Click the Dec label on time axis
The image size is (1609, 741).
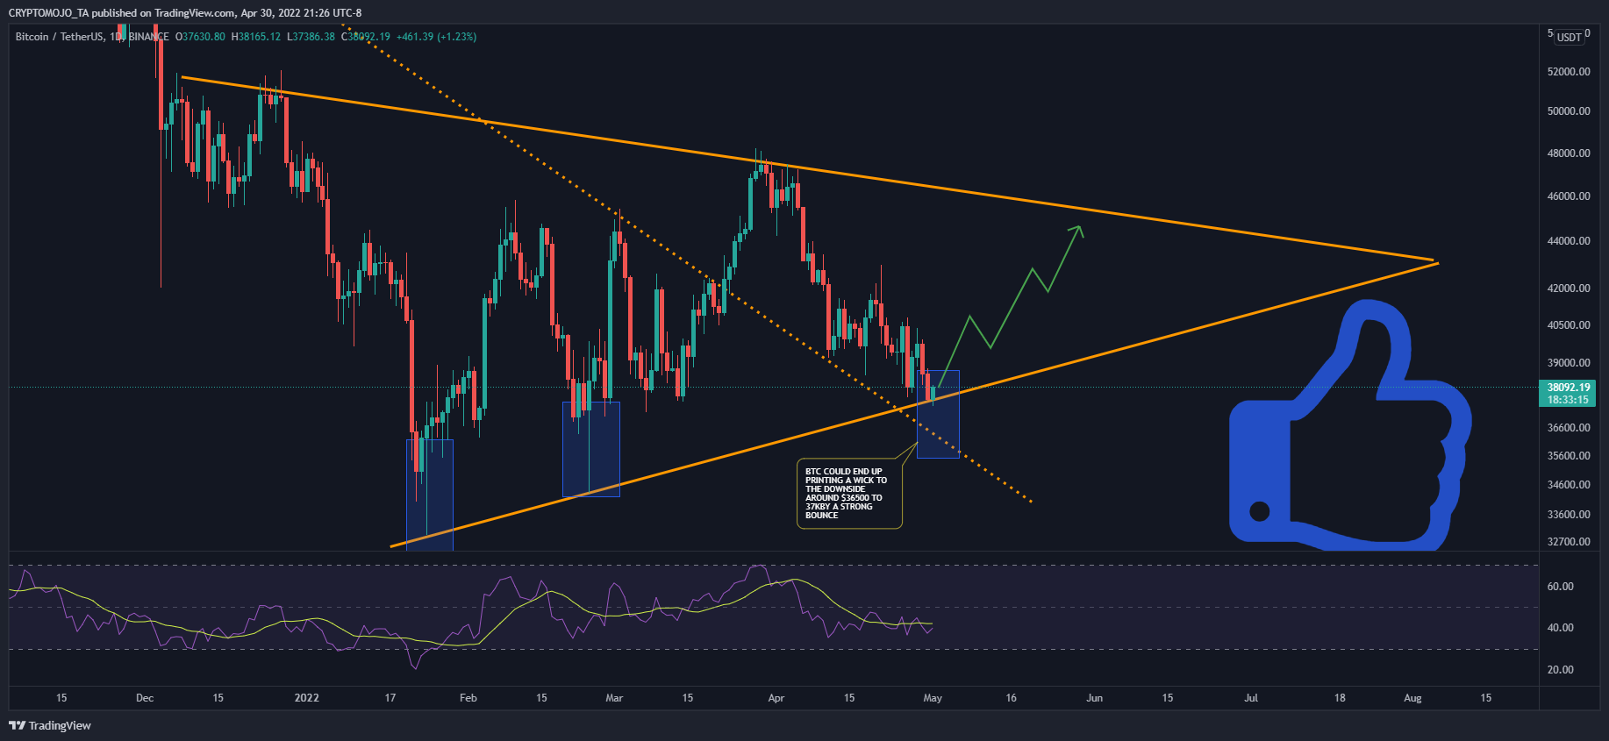click(145, 698)
